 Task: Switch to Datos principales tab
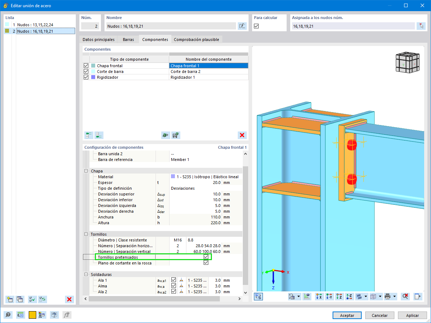(98, 40)
